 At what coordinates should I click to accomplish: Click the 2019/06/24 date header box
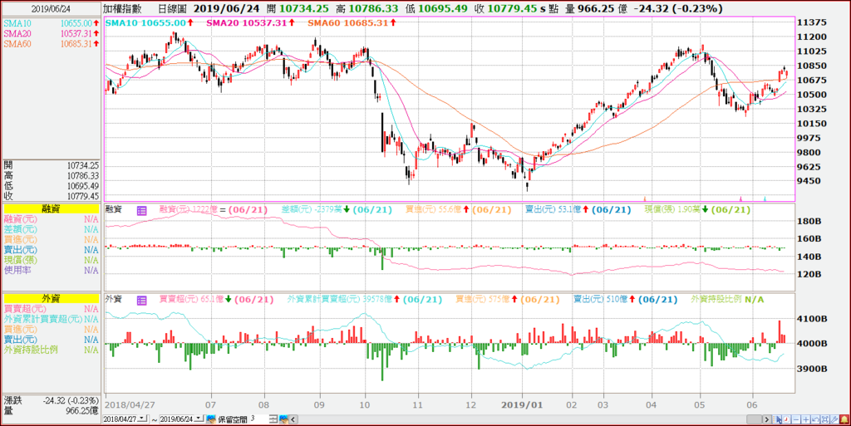point(51,8)
